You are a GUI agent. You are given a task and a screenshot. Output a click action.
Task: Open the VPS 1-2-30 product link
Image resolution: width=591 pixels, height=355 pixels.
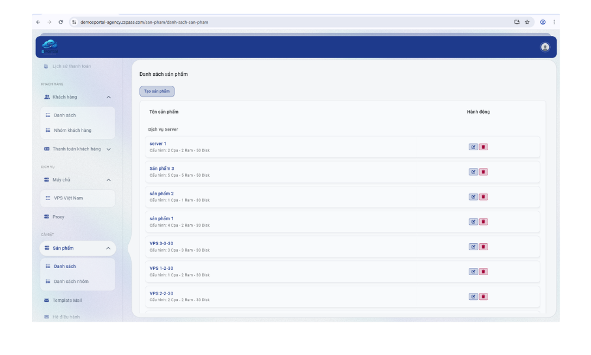coord(161,269)
